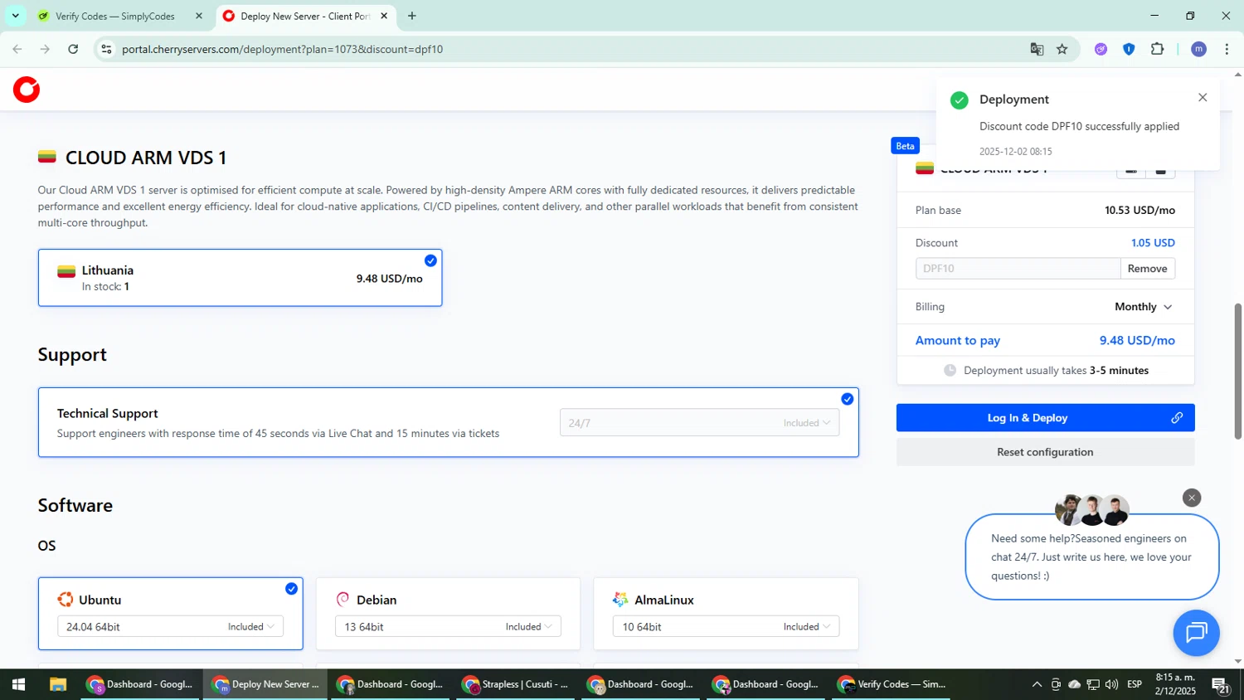The width and height of the screenshot is (1244, 700).
Task: Click the Debian logo icon
Action: click(343, 600)
